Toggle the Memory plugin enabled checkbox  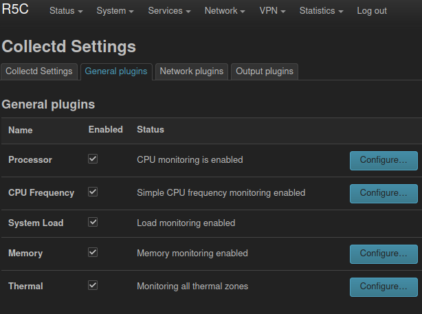(93, 252)
